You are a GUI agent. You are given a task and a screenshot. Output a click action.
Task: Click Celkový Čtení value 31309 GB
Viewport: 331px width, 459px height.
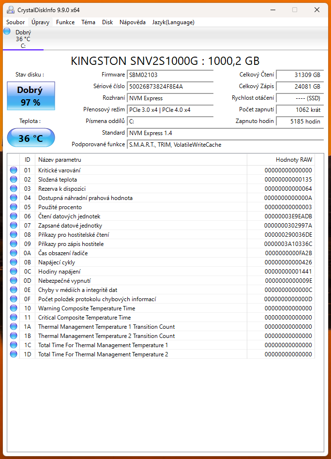click(x=300, y=75)
